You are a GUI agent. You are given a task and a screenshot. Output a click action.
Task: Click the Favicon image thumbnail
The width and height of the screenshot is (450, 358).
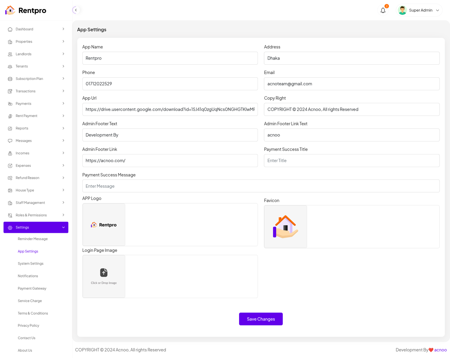[285, 227]
